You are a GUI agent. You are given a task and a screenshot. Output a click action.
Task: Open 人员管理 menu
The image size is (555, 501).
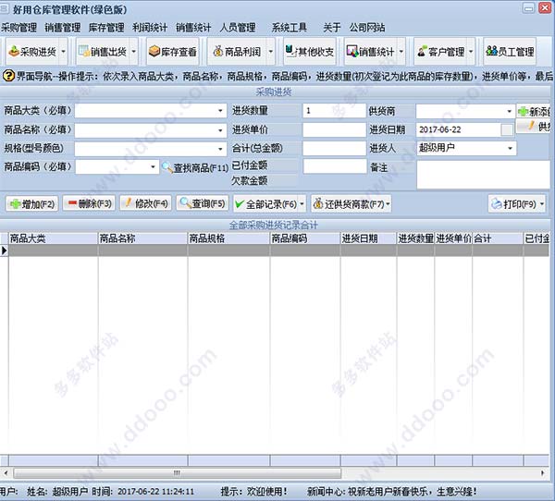click(x=238, y=27)
